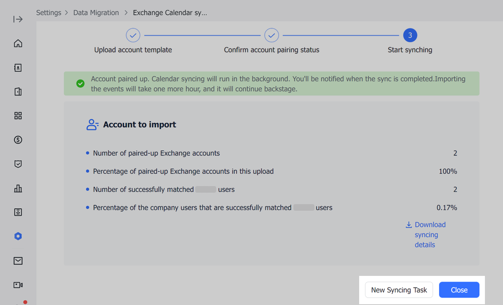The image size is (503, 305).
Task: Click the contacts address book sidebar icon
Action: [18, 68]
